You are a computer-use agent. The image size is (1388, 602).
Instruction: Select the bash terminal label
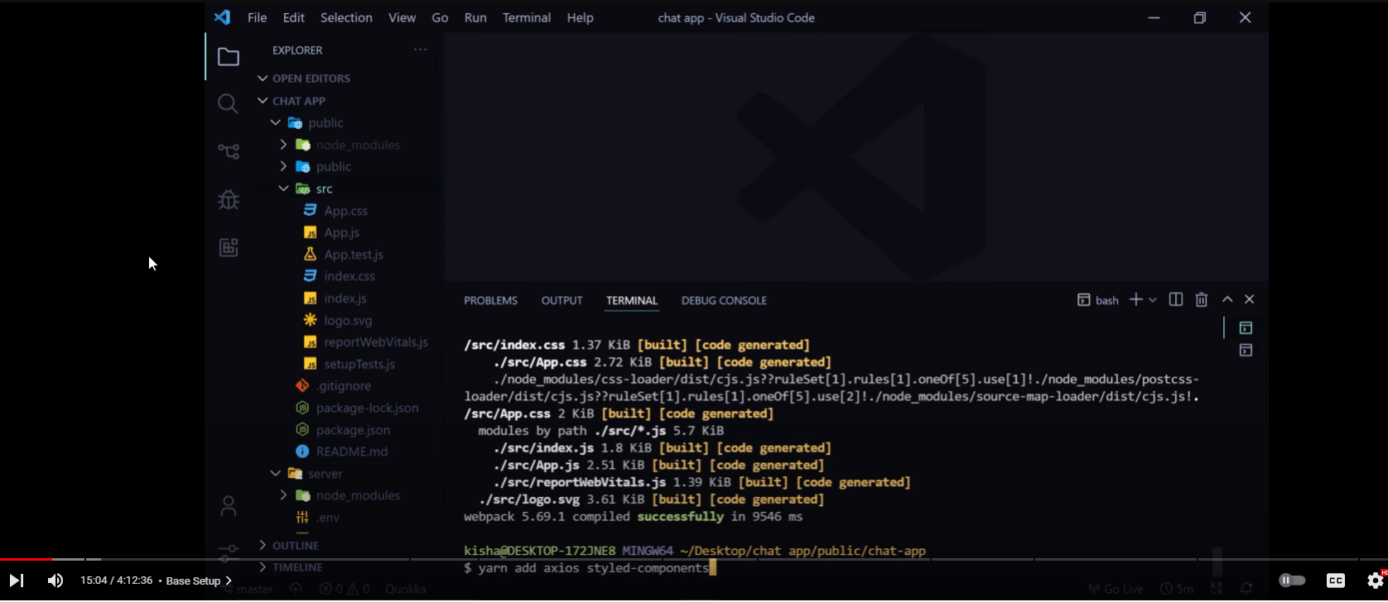[1098, 299]
